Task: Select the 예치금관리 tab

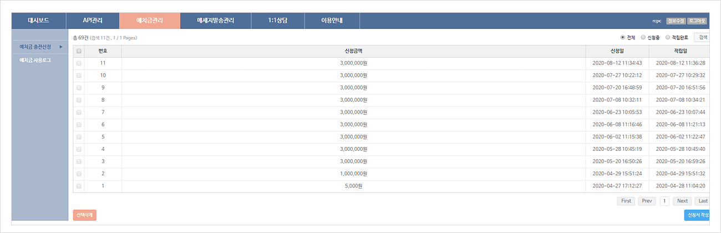Action: (x=150, y=21)
